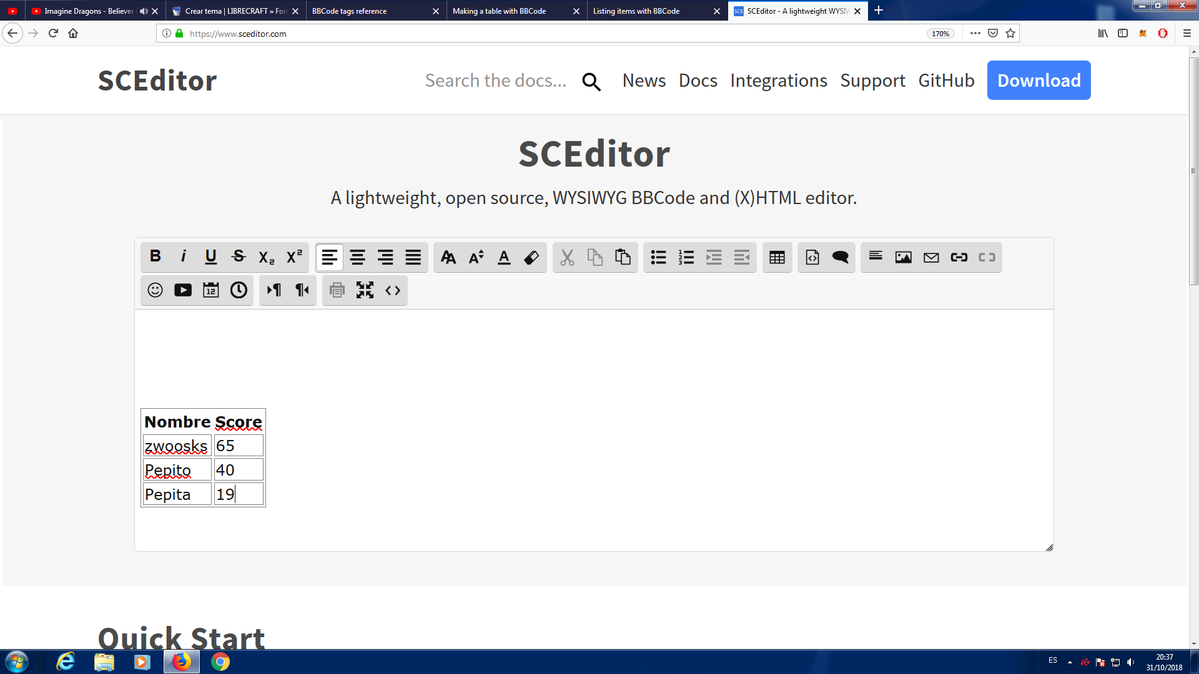Open the Support page

click(872, 81)
